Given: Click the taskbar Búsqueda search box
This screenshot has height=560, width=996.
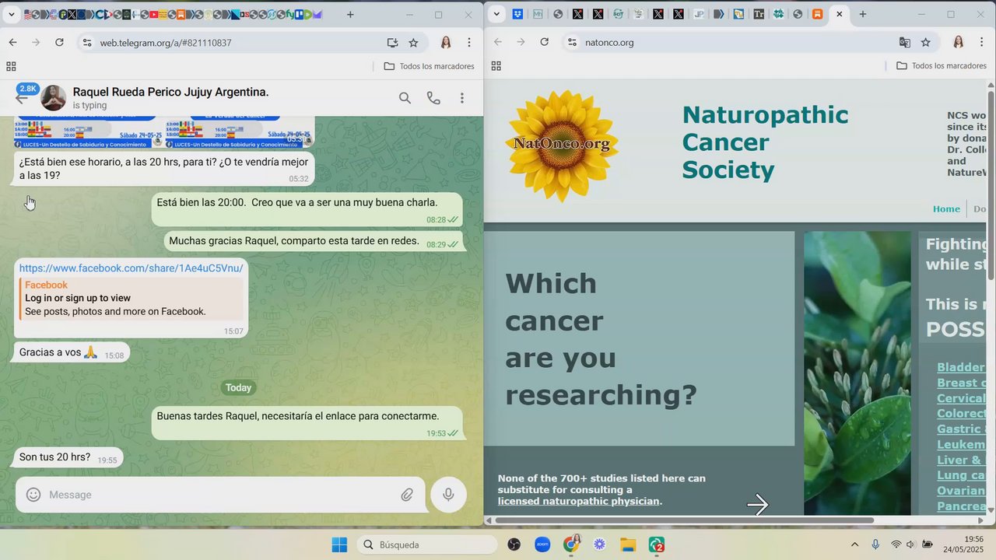Looking at the screenshot, I should (x=427, y=544).
